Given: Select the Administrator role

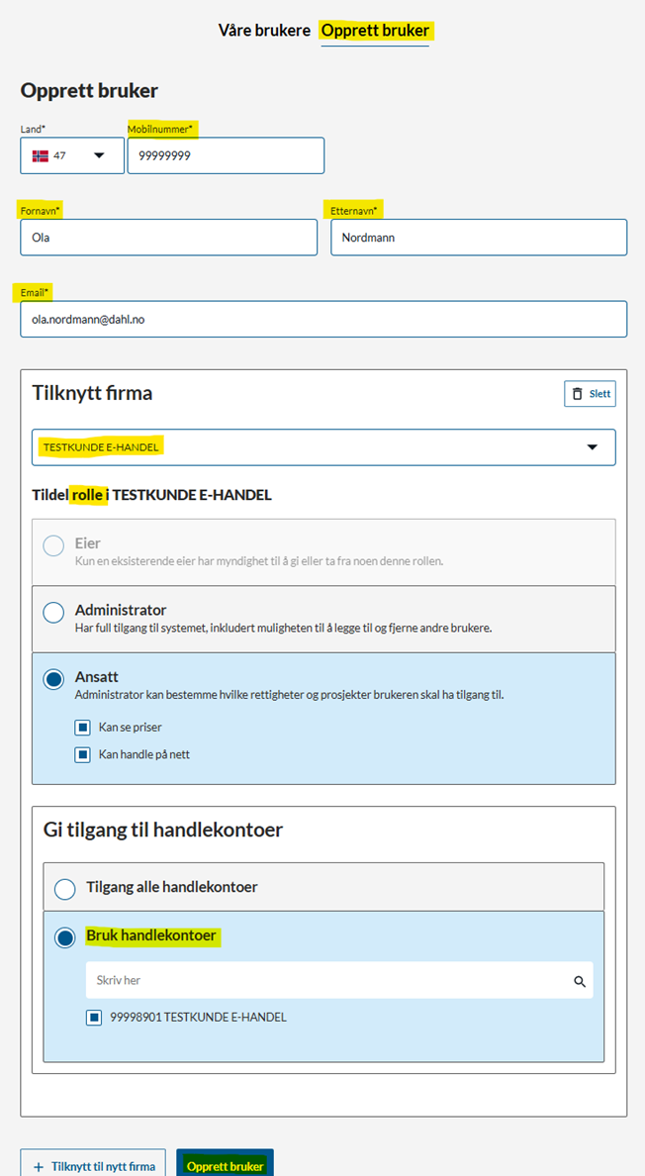Looking at the screenshot, I should click(53, 613).
